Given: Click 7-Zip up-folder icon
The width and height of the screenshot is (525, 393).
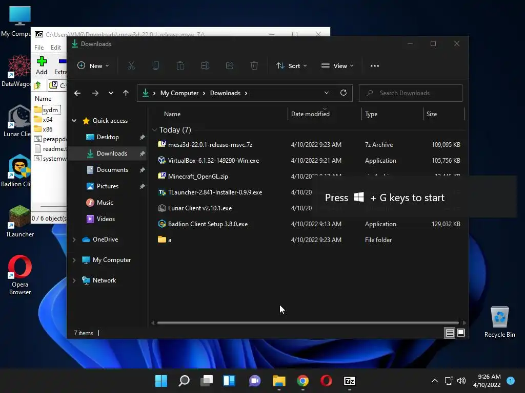Looking at the screenshot, I should (x=37, y=85).
